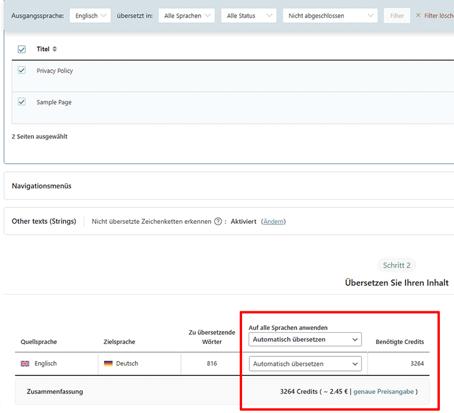Image resolution: width=454 pixels, height=413 pixels.
Task: Uncheck the Sample Page checkbox
Action: [22, 102]
